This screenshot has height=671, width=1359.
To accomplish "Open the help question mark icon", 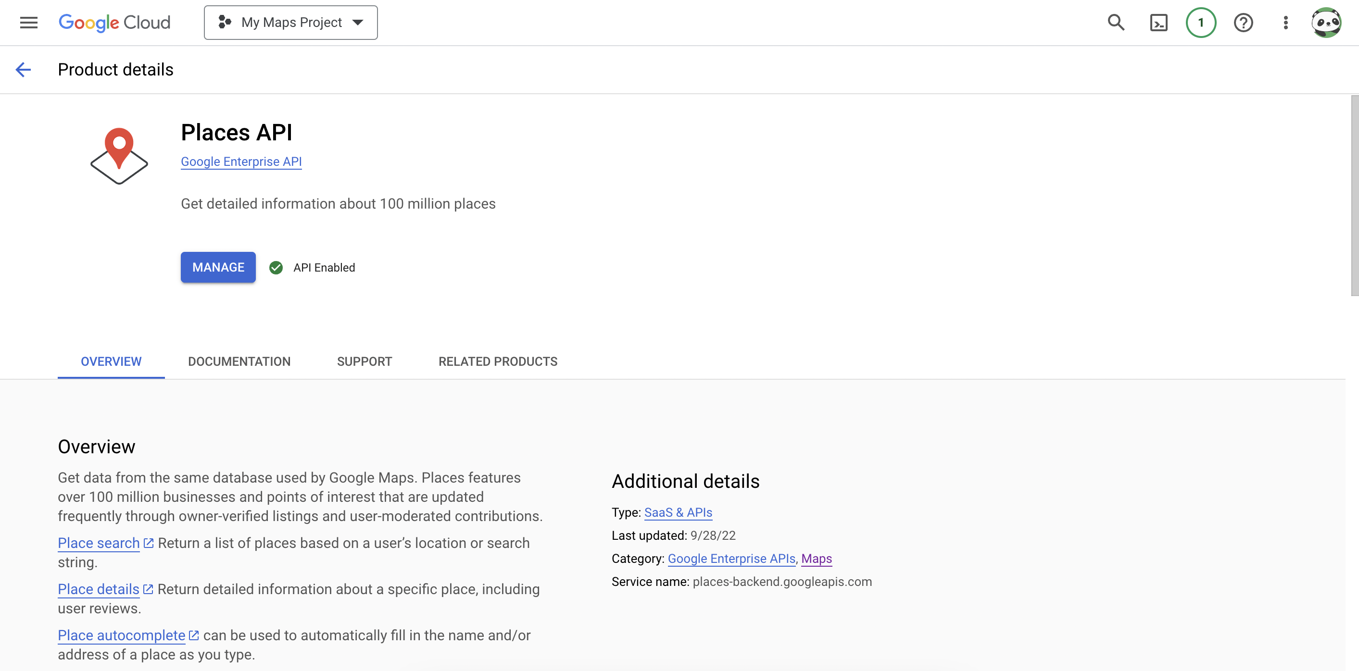I will pos(1243,23).
